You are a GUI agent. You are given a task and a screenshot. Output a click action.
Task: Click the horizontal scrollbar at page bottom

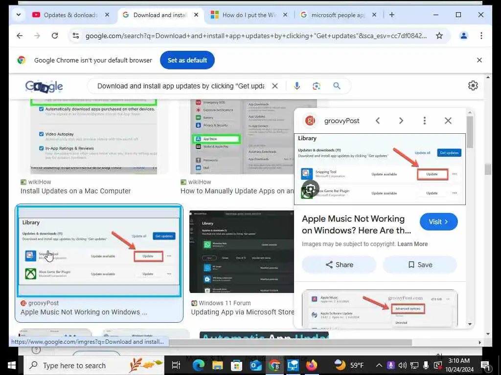290,342
